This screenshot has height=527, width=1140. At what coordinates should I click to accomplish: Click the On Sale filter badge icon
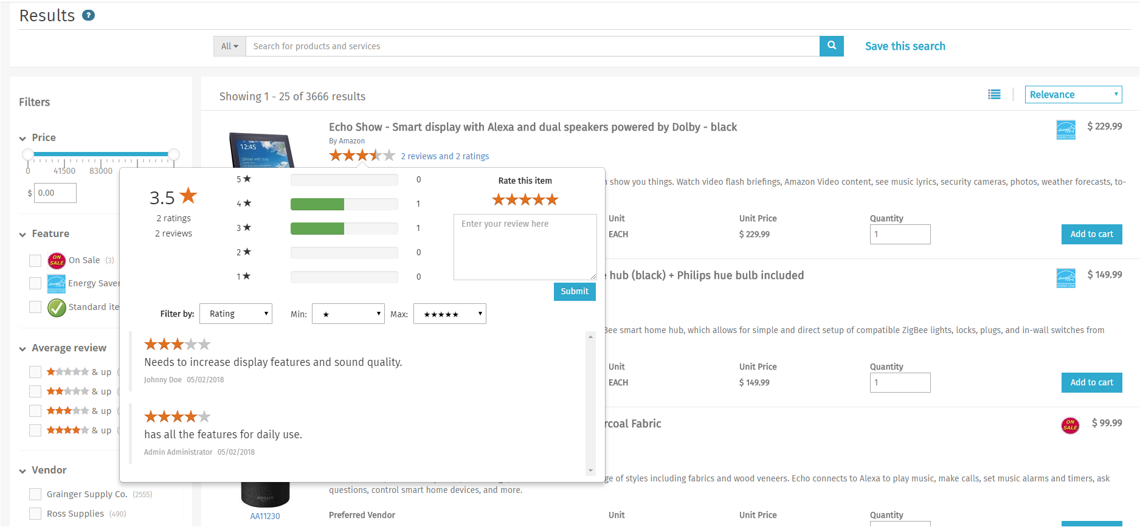pyautogui.click(x=57, y=261)
